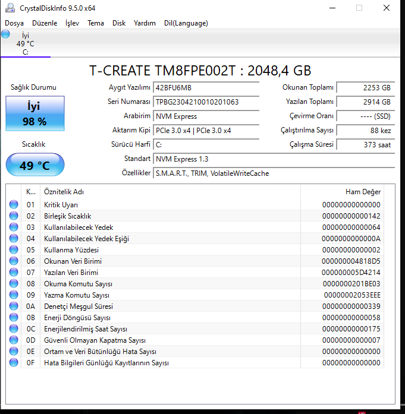Screen dimensions: 405x414
Task: Select the C: disk tab showing 49 °C
Action: click(x=26, y=43)
